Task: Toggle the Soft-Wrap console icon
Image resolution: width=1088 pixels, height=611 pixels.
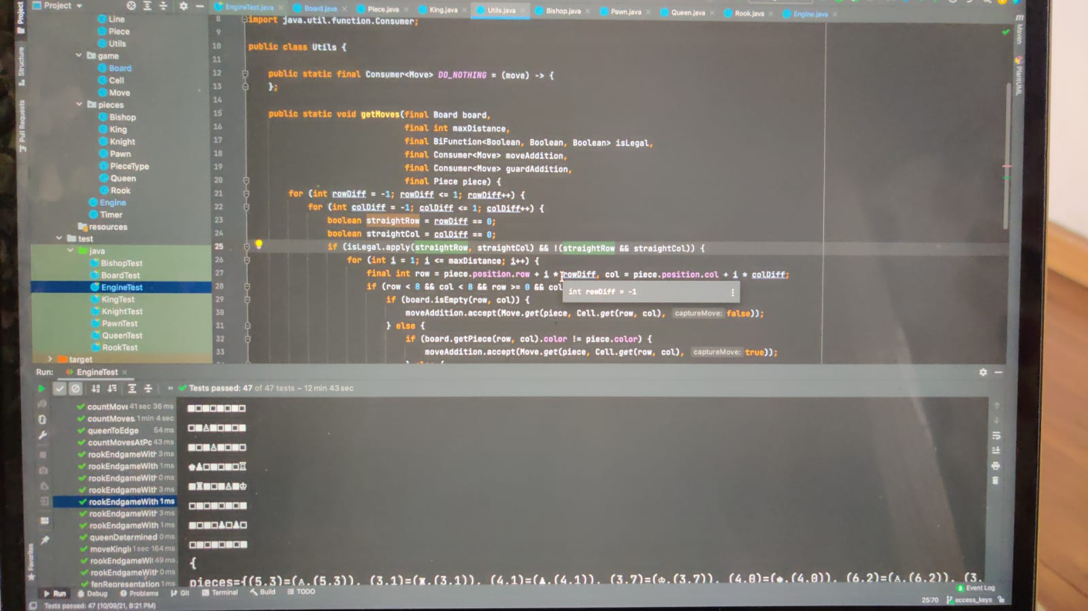Action: (x=996, y=436)
